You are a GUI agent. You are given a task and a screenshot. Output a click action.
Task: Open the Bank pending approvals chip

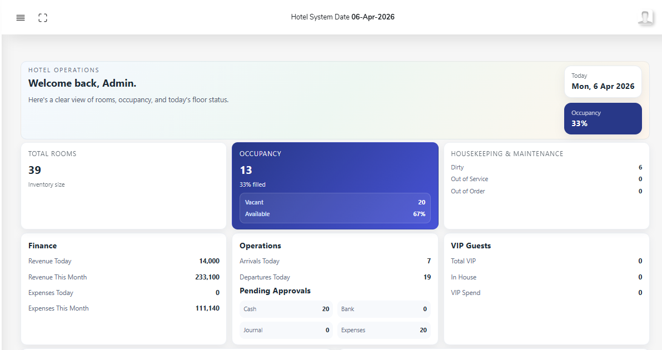(x=384, y=309)
